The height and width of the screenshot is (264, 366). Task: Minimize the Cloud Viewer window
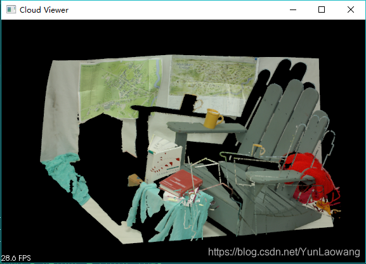293,9
